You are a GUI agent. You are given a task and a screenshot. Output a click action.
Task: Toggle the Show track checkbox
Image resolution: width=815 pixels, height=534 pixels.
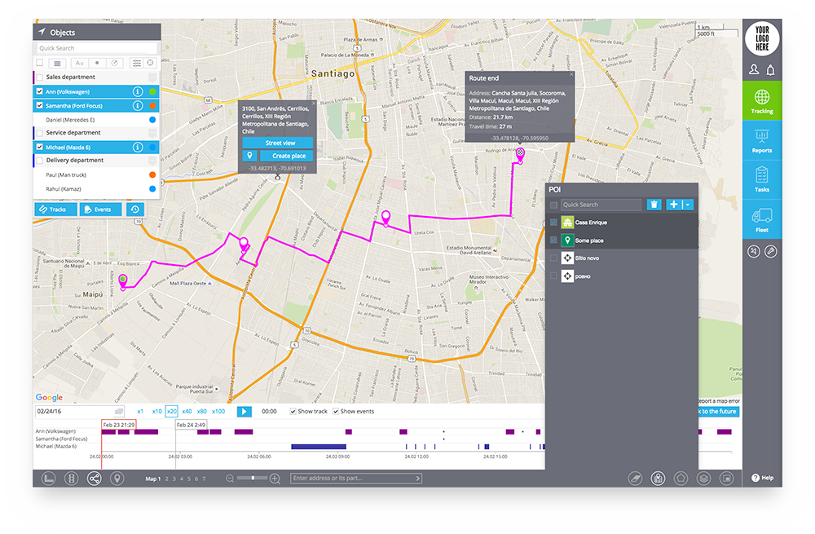tap(293, 412)
